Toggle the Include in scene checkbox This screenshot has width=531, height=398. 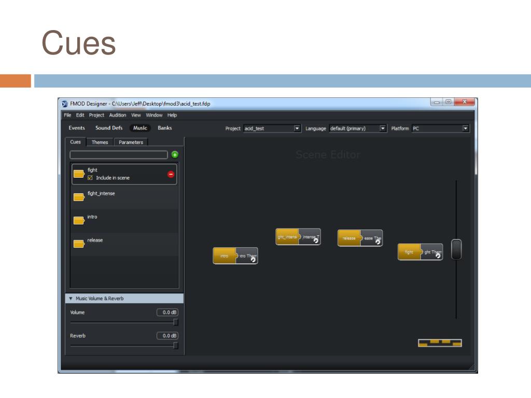tap(90, 178)
